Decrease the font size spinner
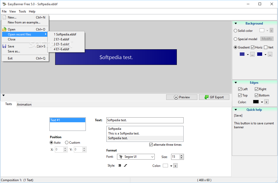 pyautogui.click(x=181, y=158)
